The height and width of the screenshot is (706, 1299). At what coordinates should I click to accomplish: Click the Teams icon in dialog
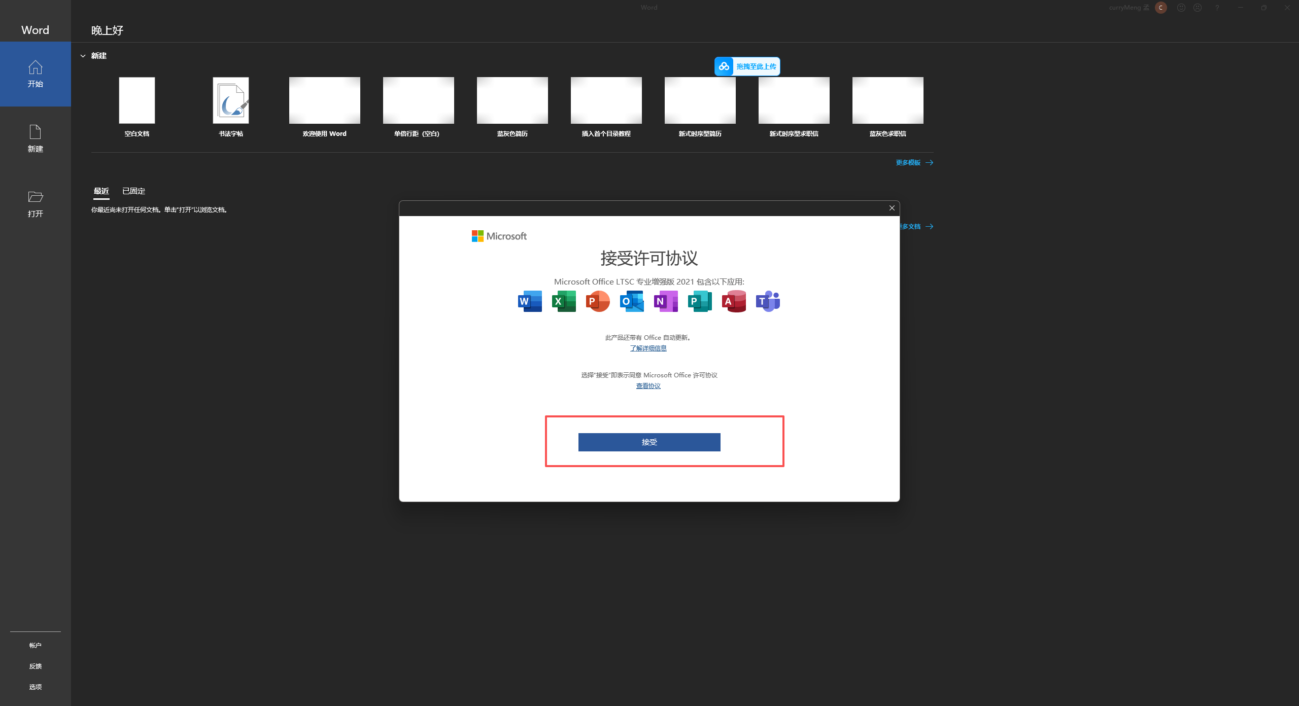pyautogui.click(x=768, y=301)
